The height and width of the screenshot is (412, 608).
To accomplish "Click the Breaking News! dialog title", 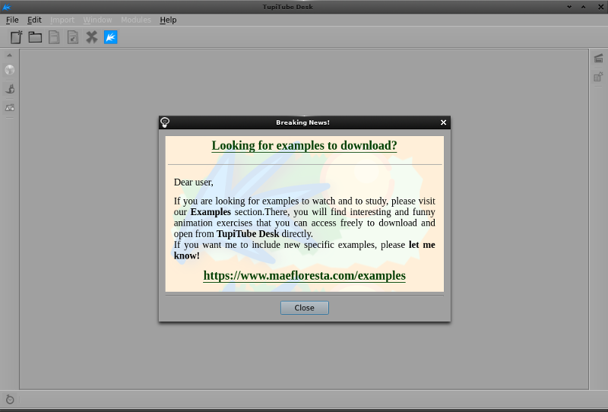I will tap(302, 122).
